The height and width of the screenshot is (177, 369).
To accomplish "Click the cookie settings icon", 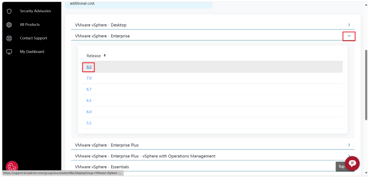I will tap(12, 167).
